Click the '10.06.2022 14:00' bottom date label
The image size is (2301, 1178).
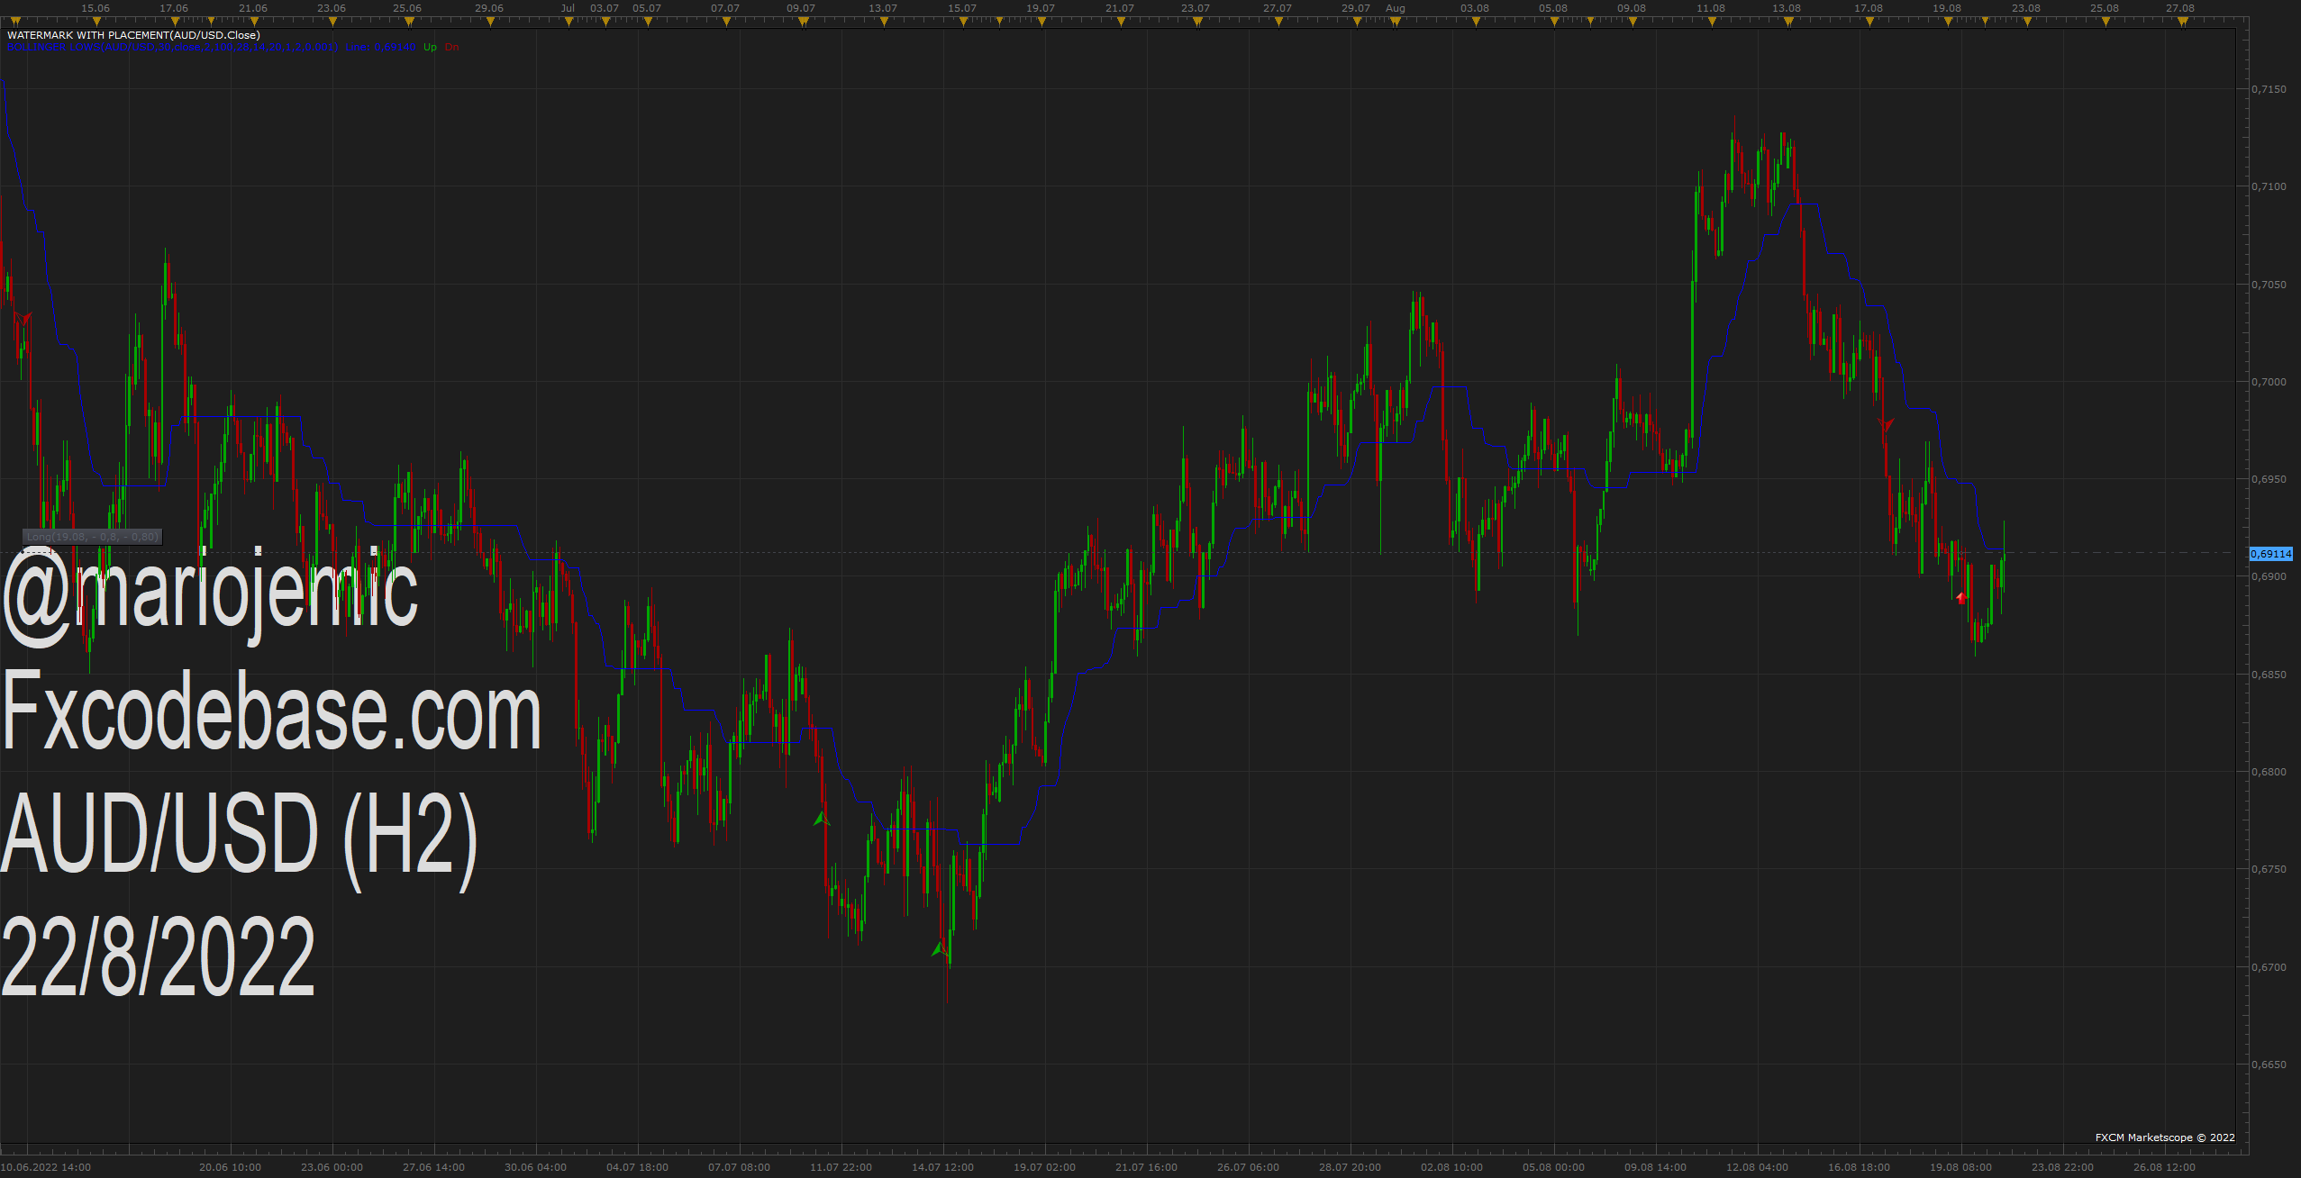pyautogui.click(x=46, y=1167)
